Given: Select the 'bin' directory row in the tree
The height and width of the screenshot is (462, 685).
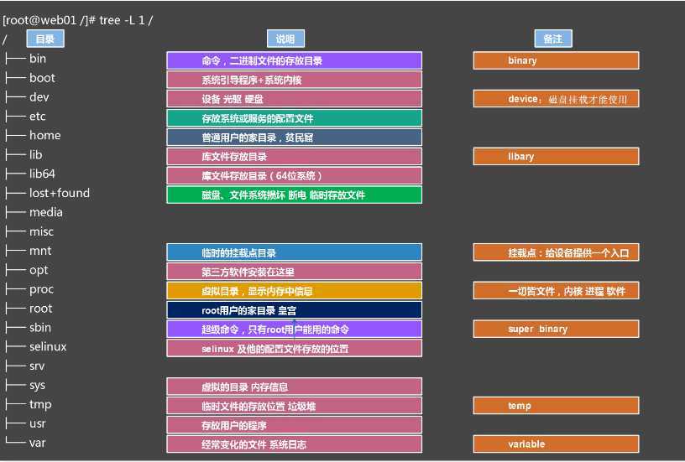Looking at the screenshot, I should [x=26, y=59].
